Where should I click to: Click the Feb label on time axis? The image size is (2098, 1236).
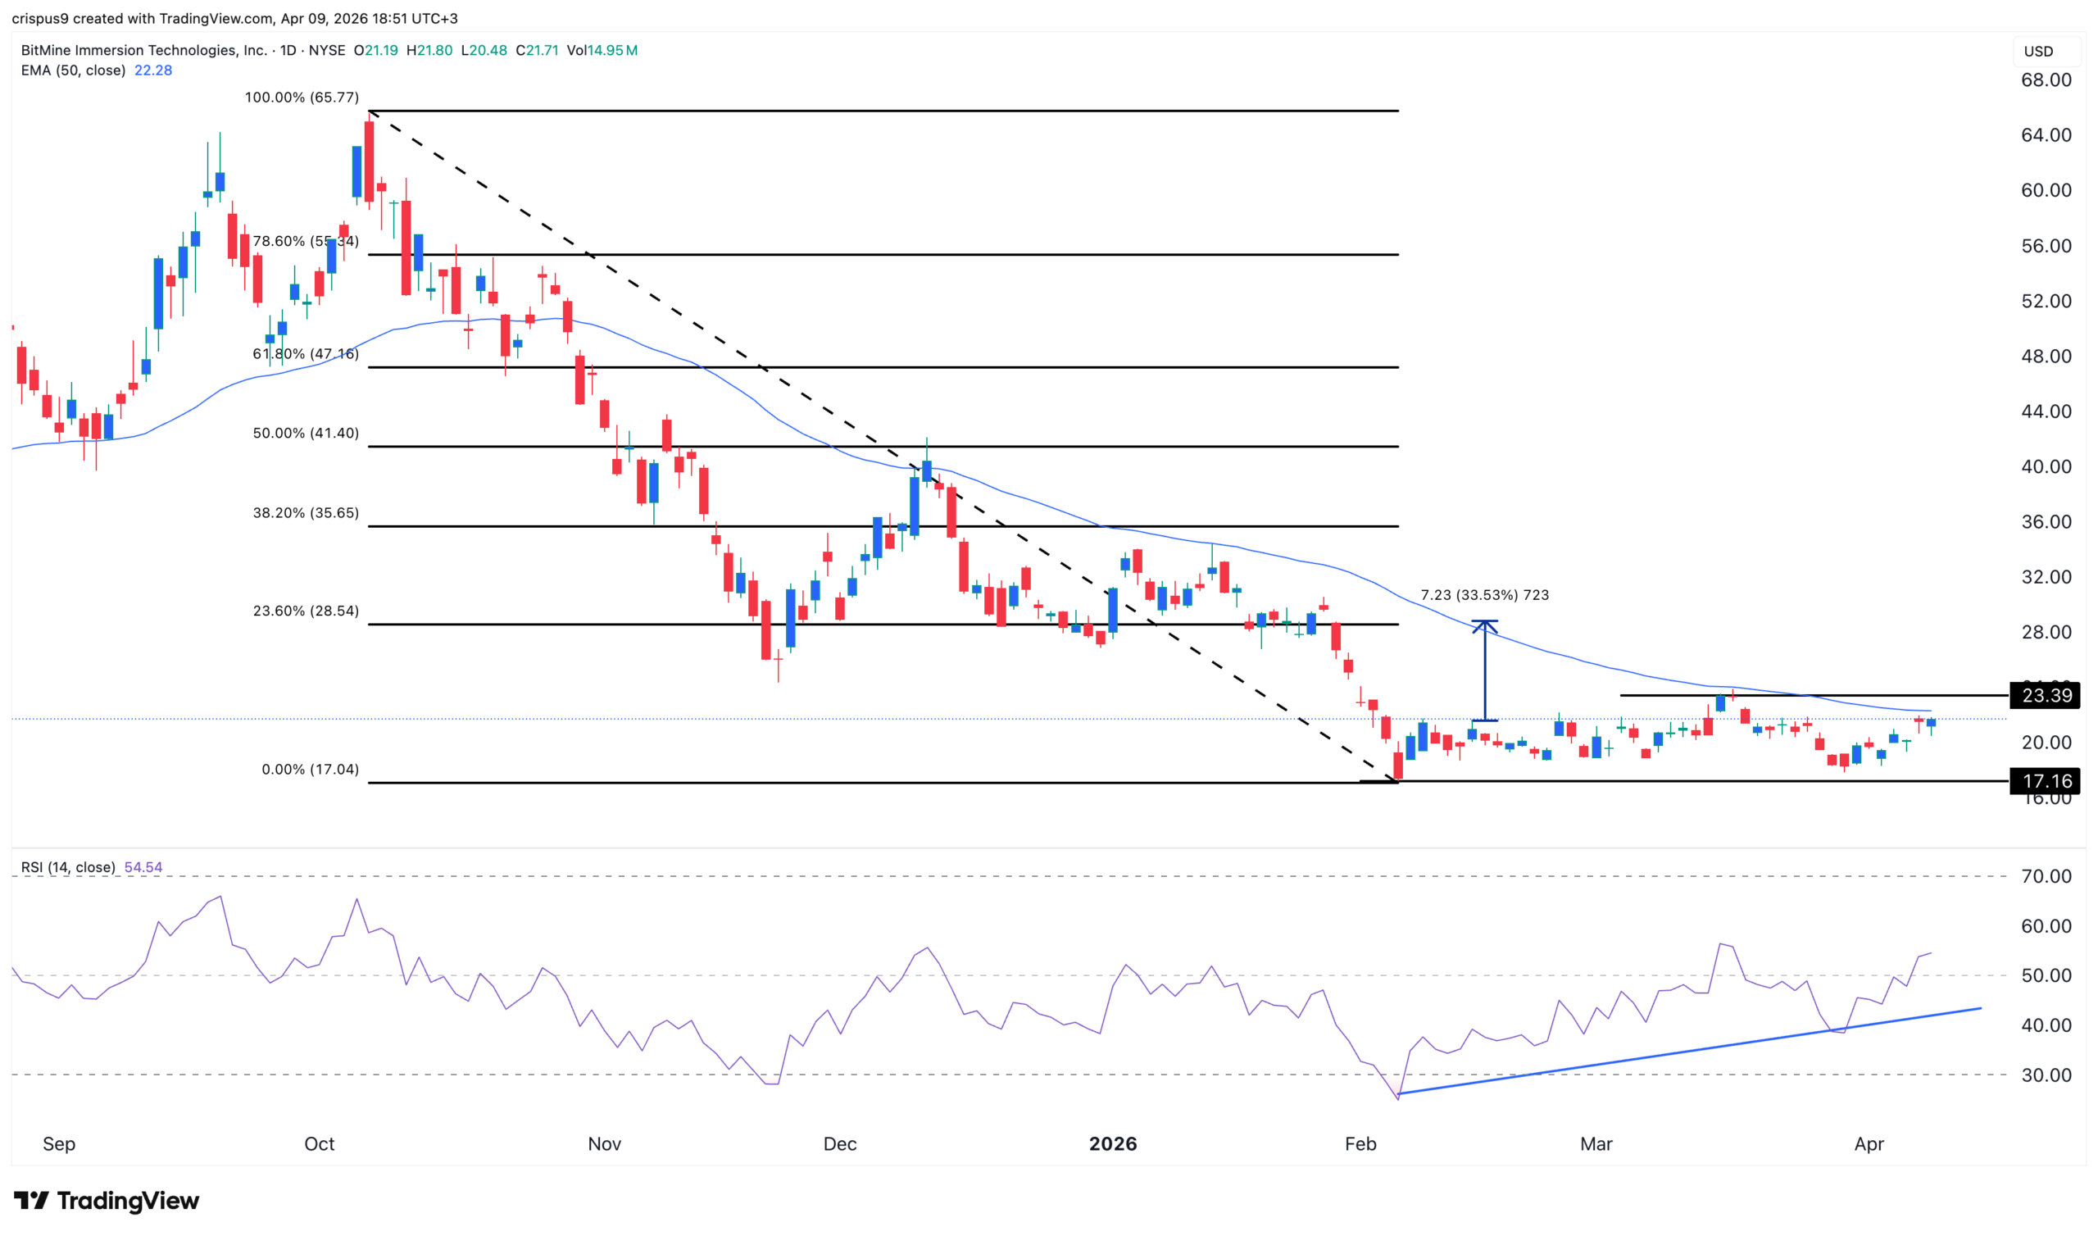click(1360, 1143)
